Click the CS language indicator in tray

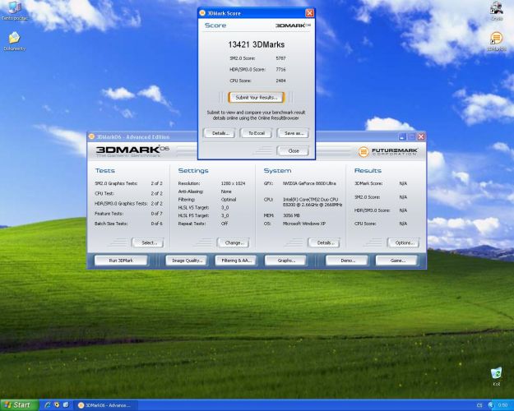[479, 405]
